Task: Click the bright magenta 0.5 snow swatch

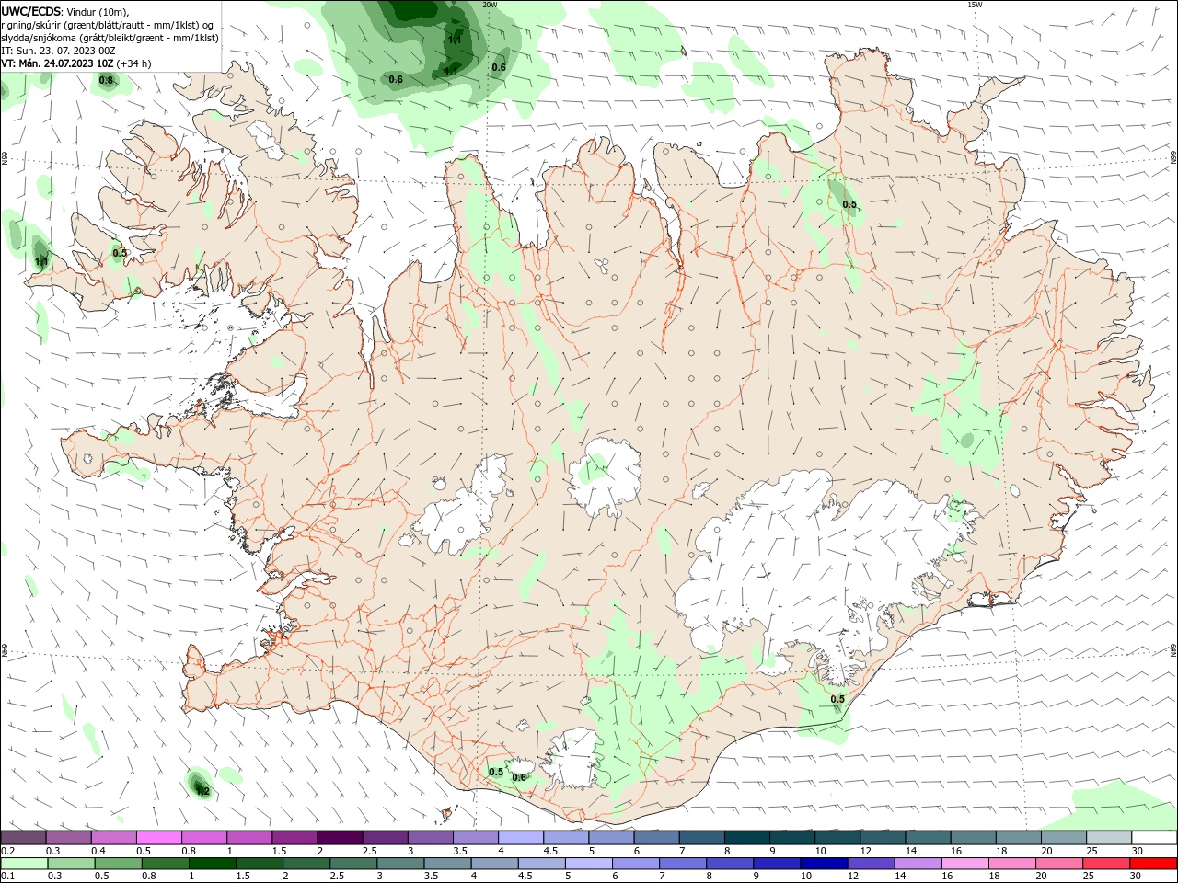Action: coord(158,838)
